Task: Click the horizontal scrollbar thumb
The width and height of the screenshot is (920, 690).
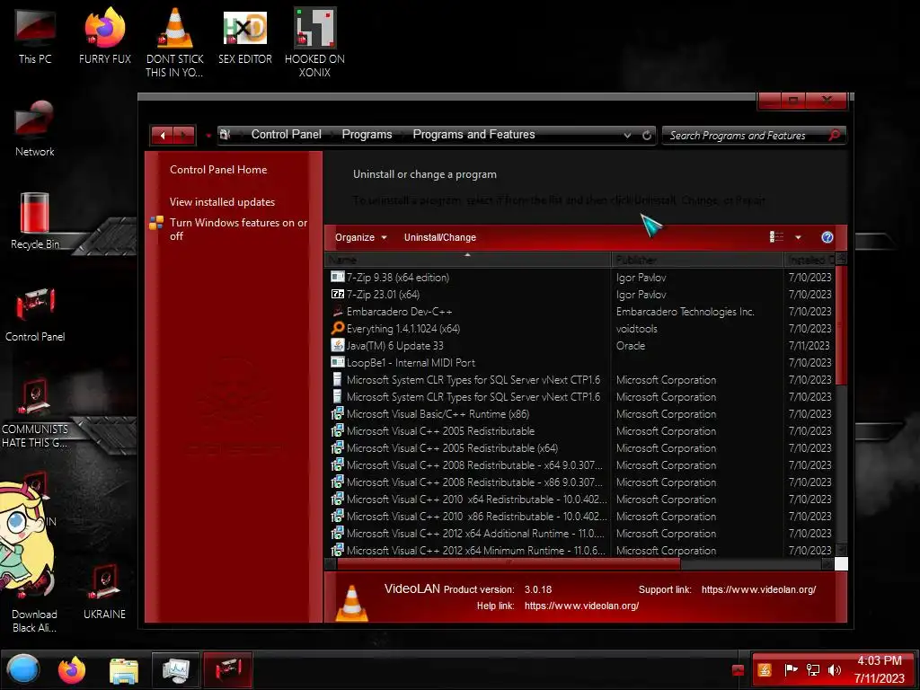Action: [509, 564]
